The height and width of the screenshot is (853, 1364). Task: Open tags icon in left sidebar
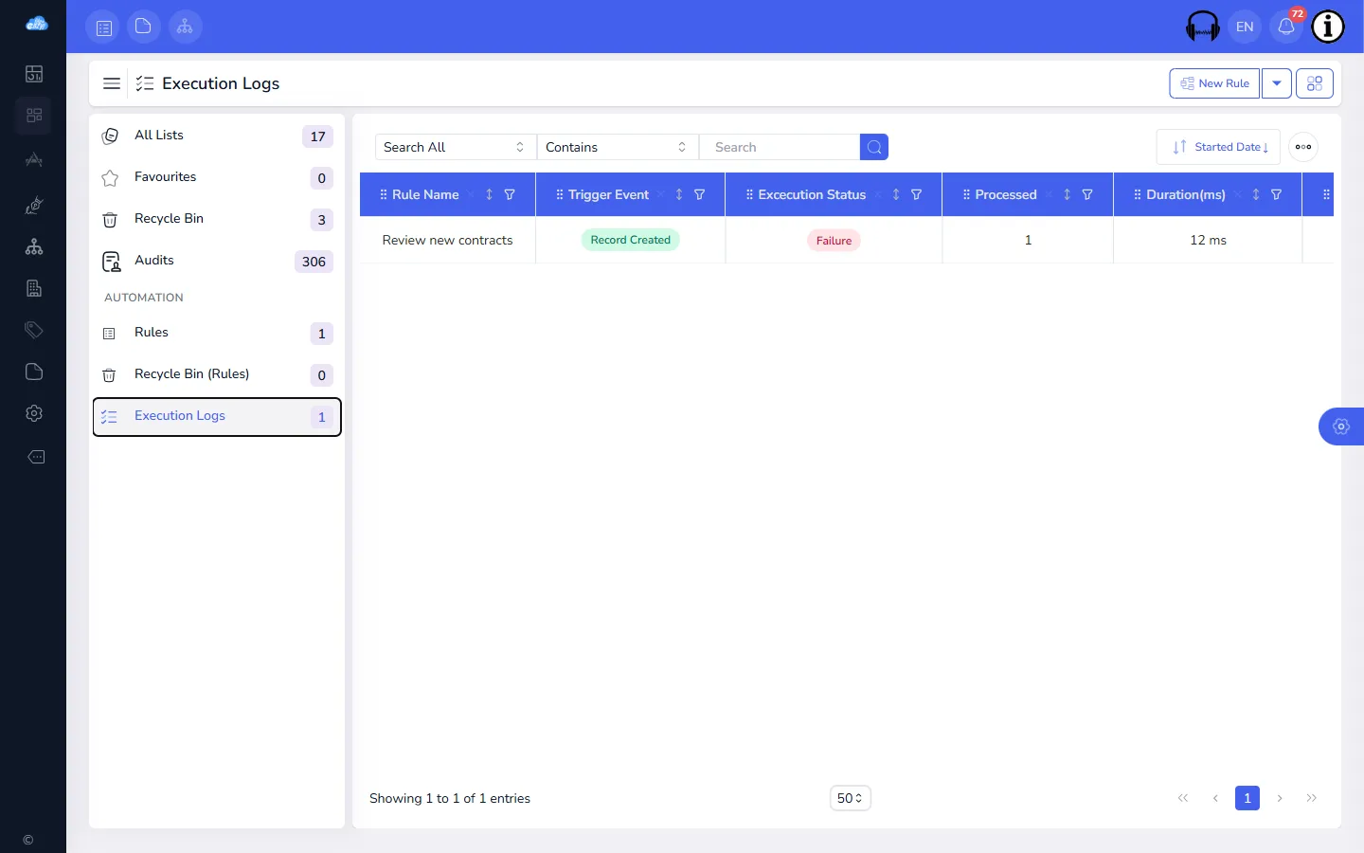click(x=34, y=330)
